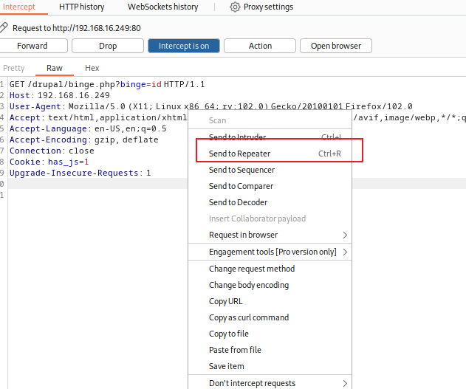Choose Paste from file
466x389 pixels.
270,350
